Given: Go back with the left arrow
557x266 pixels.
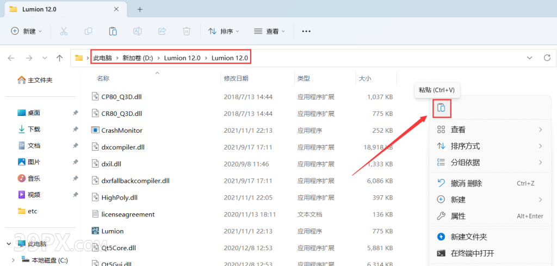Looking at the screenshot, I should pos(11,58).
